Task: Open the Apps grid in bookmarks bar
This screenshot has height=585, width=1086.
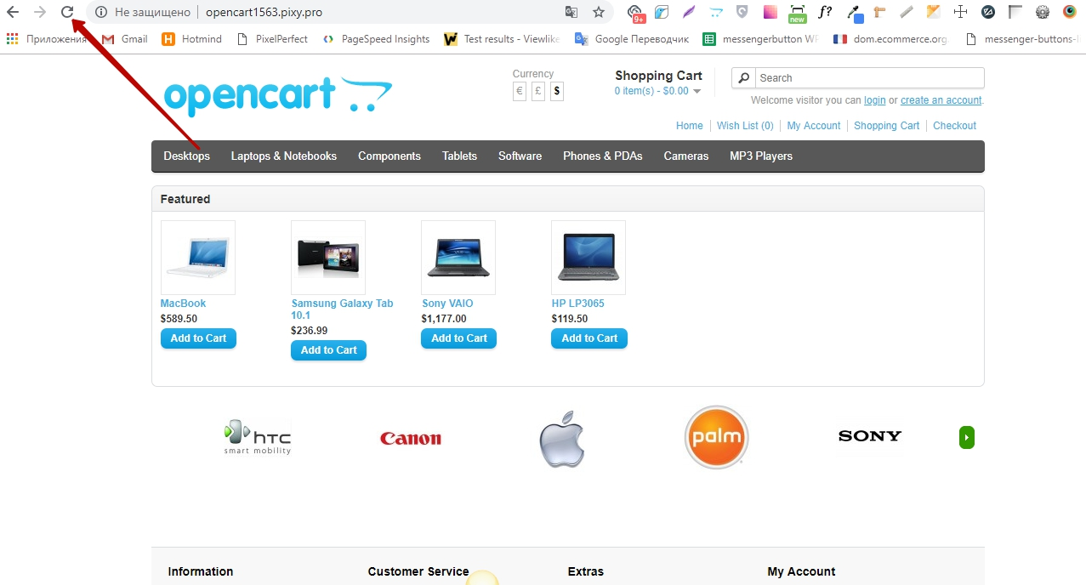Action: click(x=48, y=39)
